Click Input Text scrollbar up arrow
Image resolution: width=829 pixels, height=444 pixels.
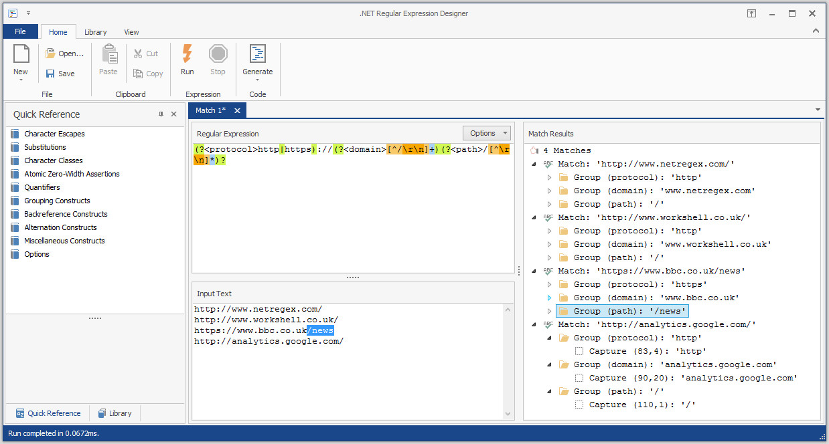coord(508,310)
